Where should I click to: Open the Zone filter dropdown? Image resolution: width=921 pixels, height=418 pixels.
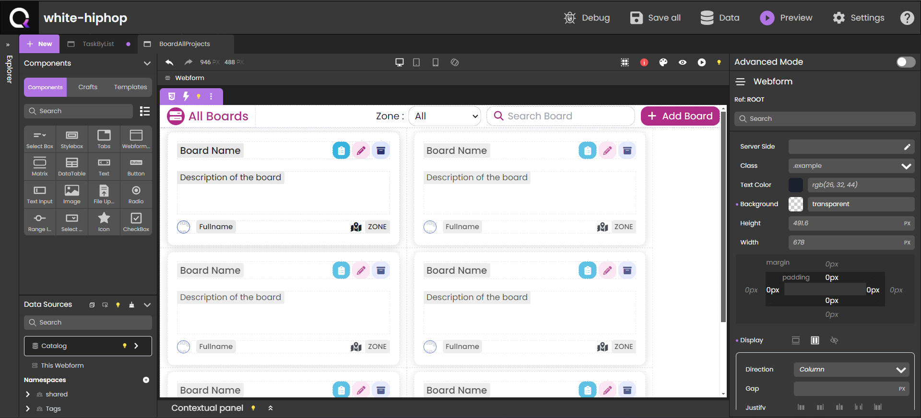click(445, 116)
